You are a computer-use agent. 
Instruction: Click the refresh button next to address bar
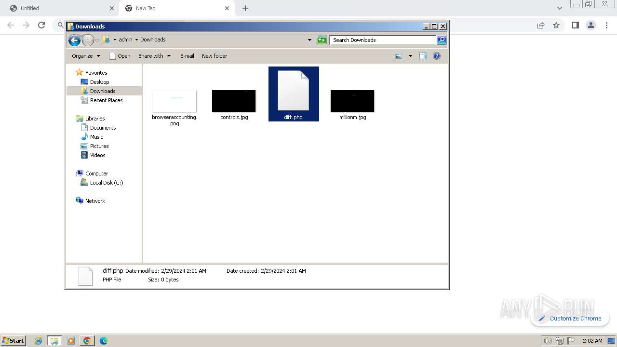click(322, 40)
